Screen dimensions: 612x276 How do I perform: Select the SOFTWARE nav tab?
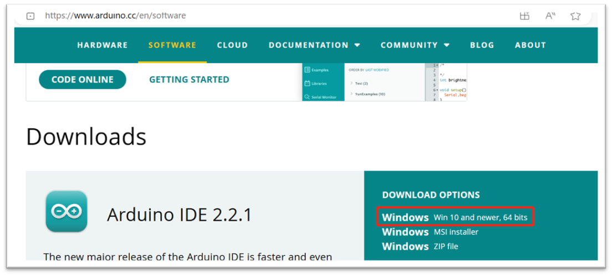coord(172,45)
